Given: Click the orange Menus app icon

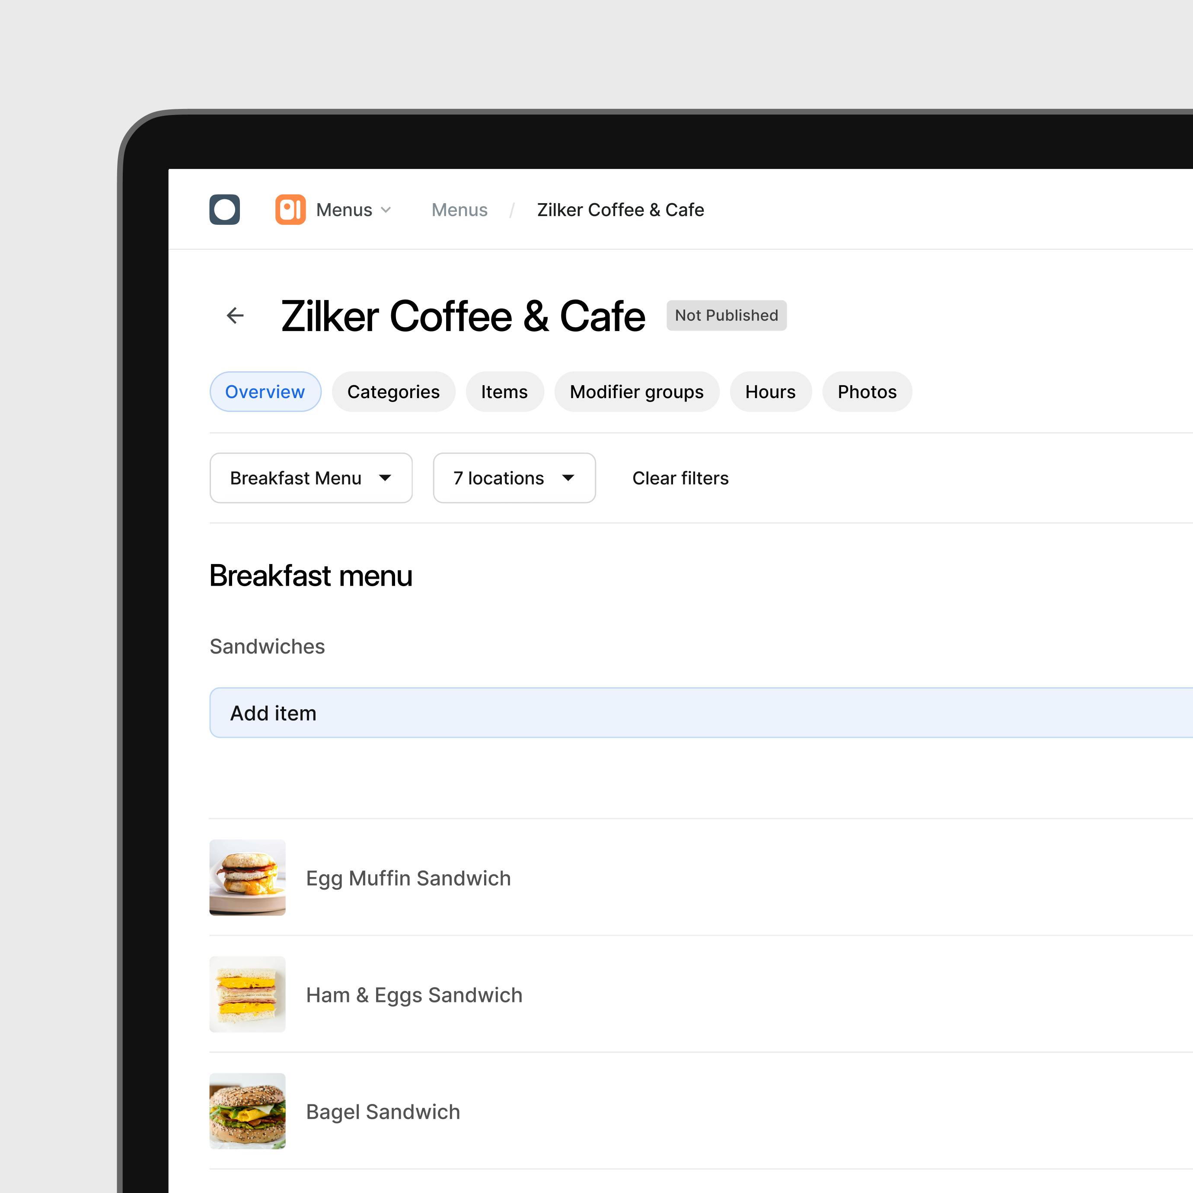Looking at the screenshot, I should pos(290,209).
